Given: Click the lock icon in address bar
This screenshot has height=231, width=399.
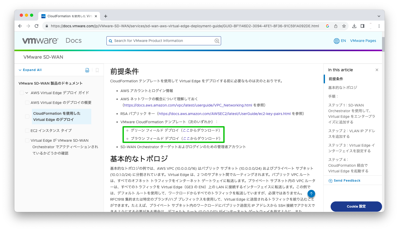Looking at the screenshot, I should click(47, 26).
